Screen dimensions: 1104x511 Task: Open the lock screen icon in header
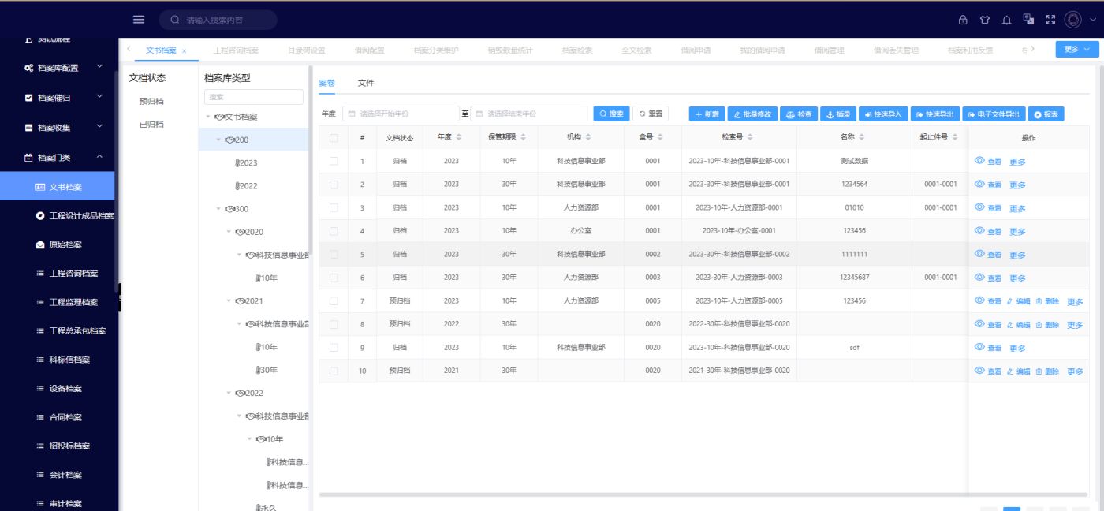(962, 20)
